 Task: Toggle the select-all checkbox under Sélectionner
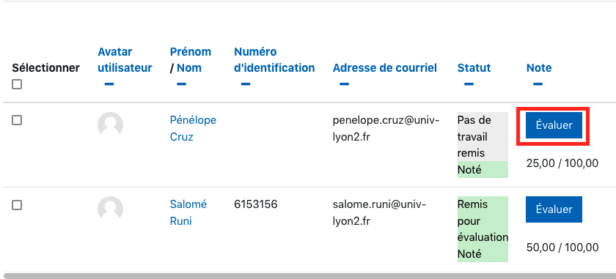tap(17, 84)
